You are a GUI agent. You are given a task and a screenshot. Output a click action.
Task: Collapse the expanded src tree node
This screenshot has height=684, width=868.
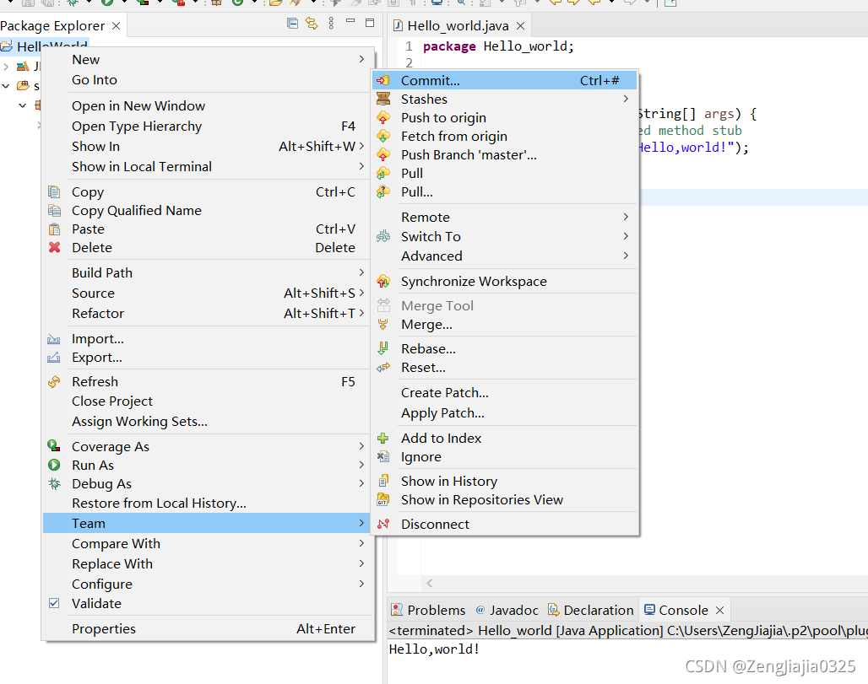[6, 86]
